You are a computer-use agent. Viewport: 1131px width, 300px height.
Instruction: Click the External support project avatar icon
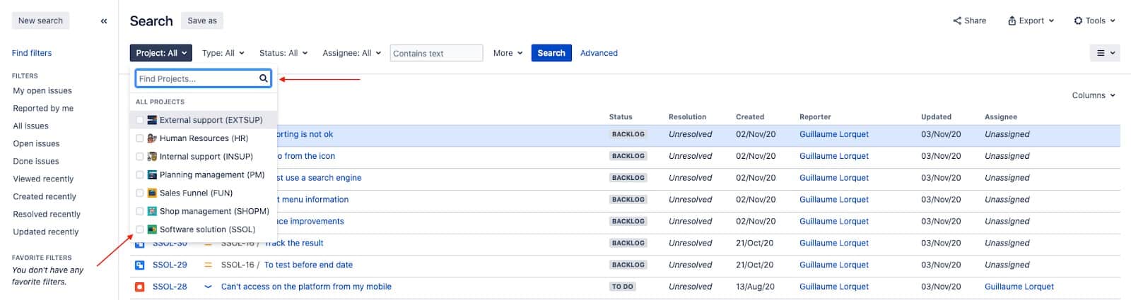152,120
